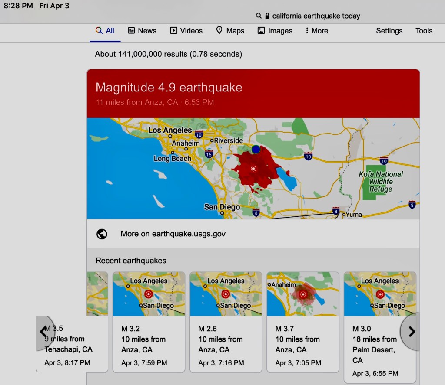Click the address bar search field
Image resolution: width=445 pixels, height=385 pixels.
point(316,16)
